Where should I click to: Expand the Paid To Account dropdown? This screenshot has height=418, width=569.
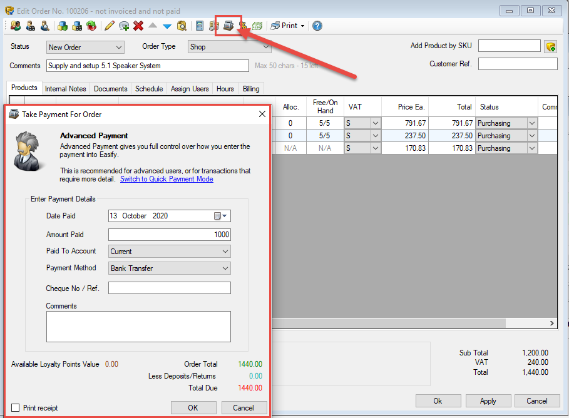click(x=225, y=252)
